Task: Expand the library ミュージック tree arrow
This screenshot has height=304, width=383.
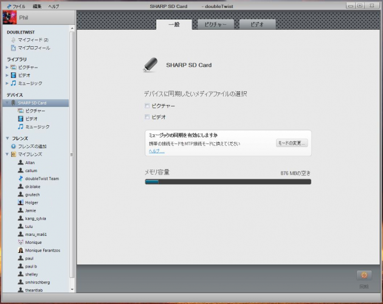Action: click(x=7, y=83)
